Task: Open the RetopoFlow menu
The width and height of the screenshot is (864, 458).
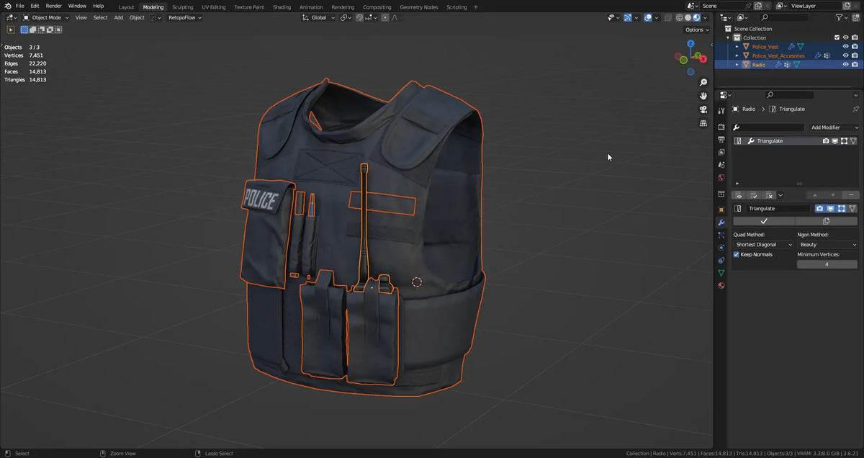Action: click(185, 17)
